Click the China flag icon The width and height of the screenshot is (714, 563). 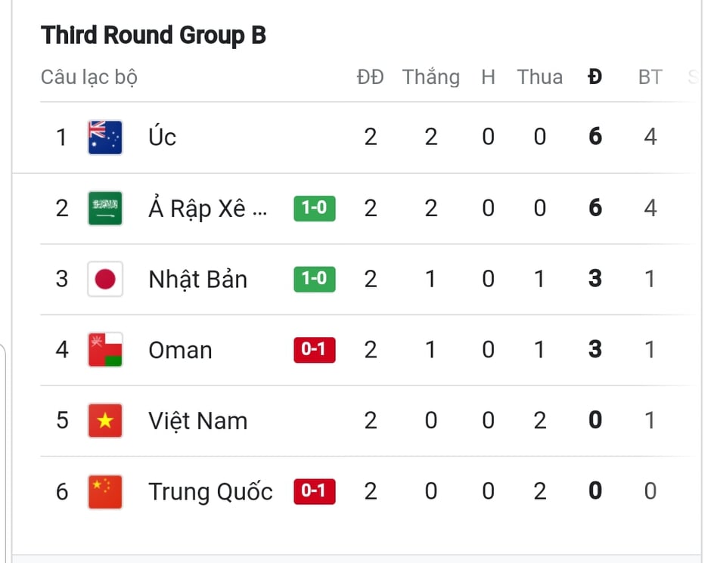click(x=105, y=491)
